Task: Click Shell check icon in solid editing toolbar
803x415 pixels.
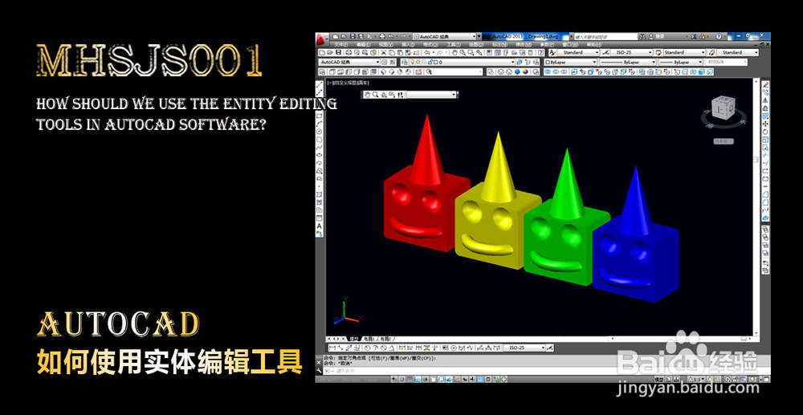Action: point(710,72)
